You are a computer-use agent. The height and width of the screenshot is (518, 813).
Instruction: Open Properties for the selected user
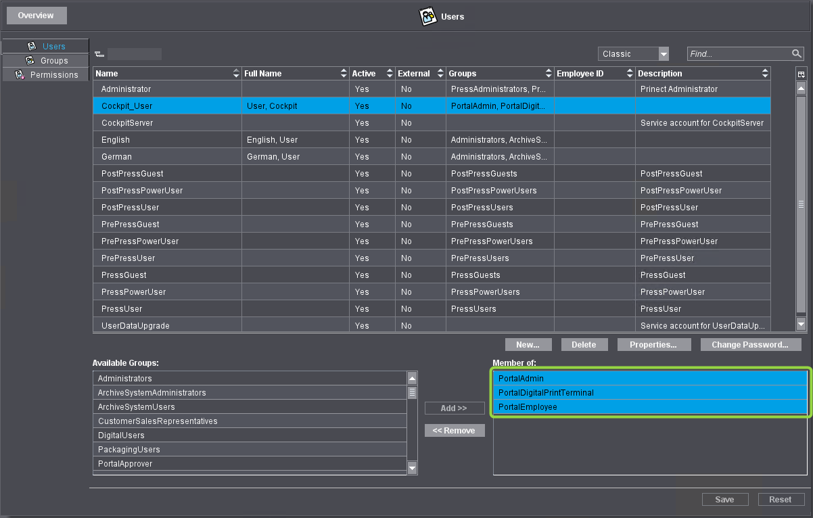click(653, 345)
